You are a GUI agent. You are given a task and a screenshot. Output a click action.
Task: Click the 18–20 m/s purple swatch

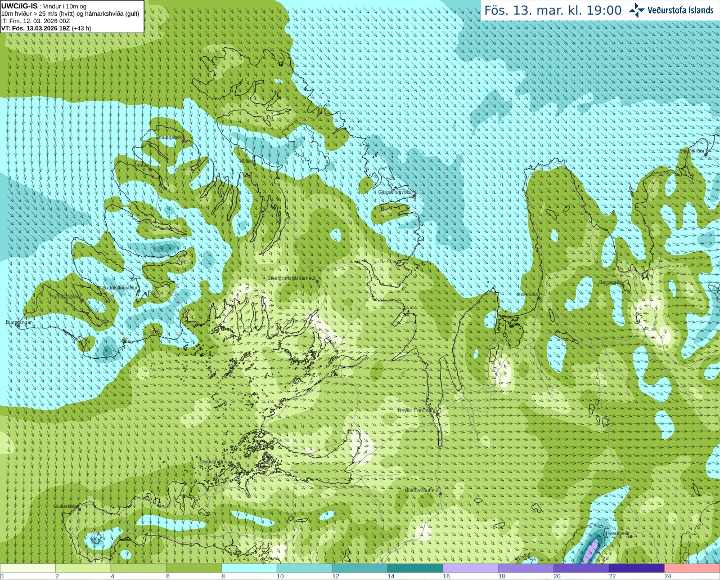pyautogui.click(x=526, y=568)
